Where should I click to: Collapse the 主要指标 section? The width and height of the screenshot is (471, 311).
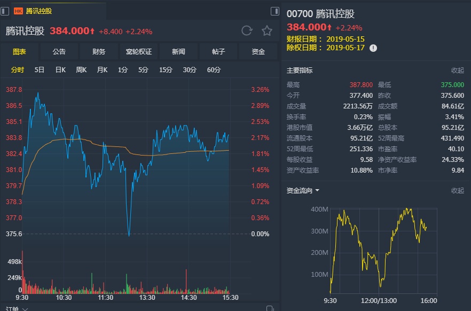[457, 71]
